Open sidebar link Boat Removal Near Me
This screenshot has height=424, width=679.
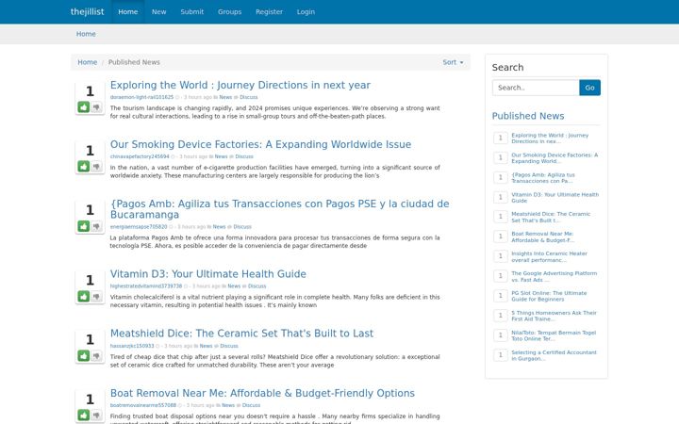click(542, 236)
